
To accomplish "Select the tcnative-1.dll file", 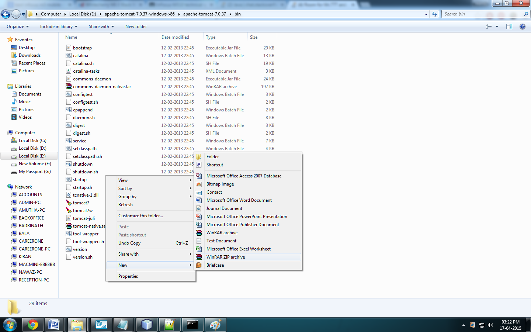I will [x=86, y=195].
